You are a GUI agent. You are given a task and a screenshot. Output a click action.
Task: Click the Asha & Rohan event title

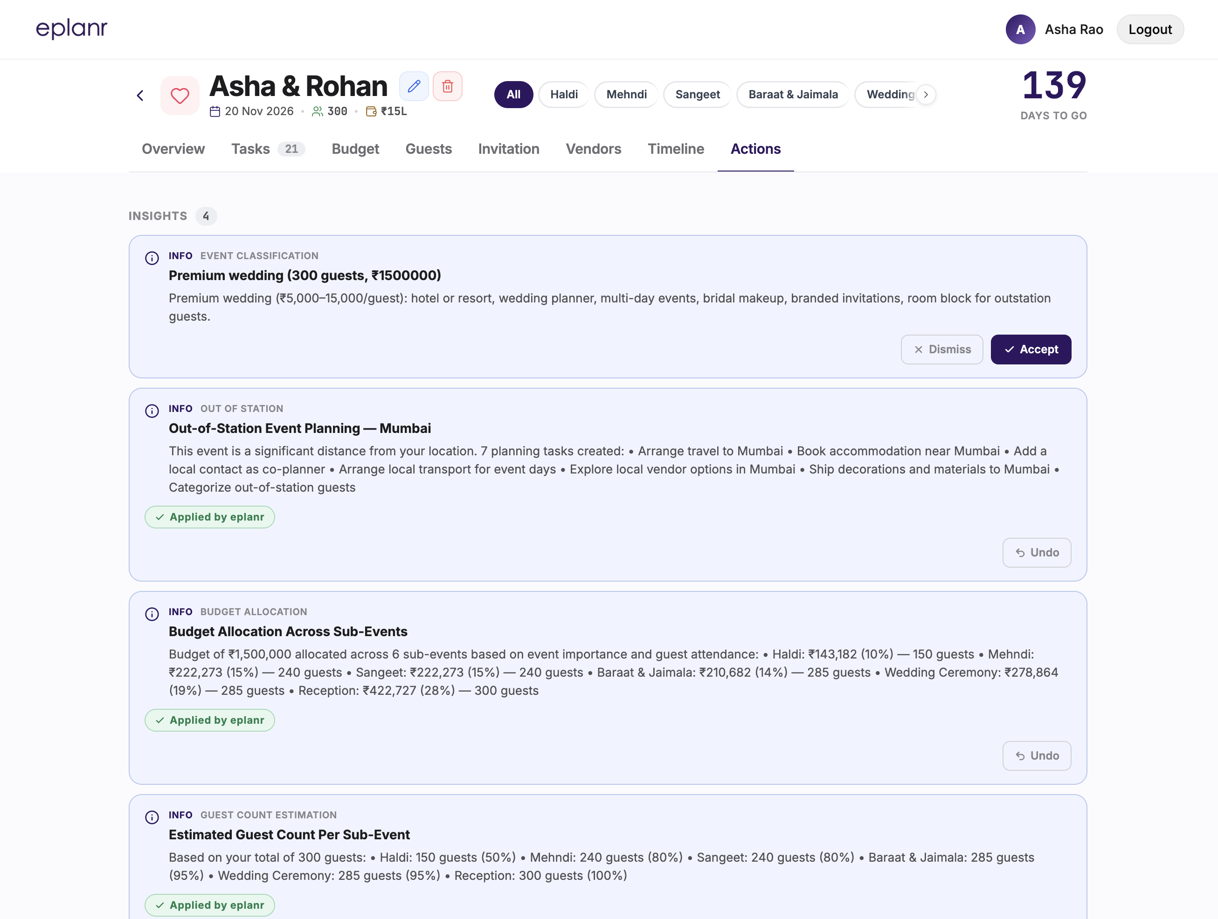(x=298, y=86)
